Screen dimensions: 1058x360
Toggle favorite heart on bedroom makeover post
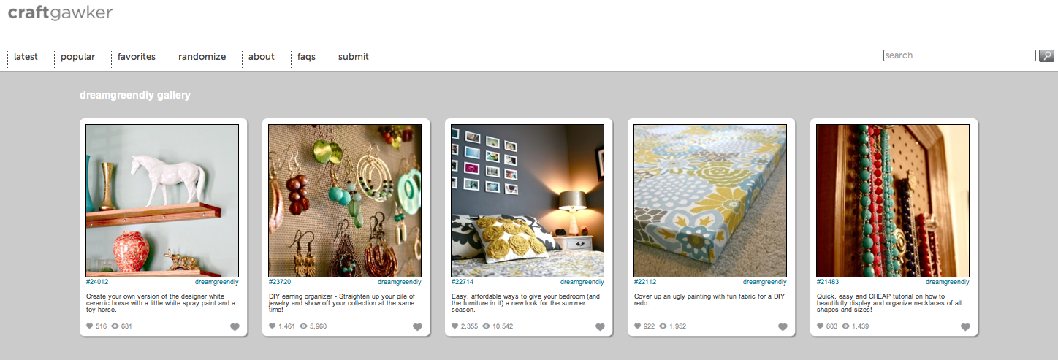click(600, 327)
